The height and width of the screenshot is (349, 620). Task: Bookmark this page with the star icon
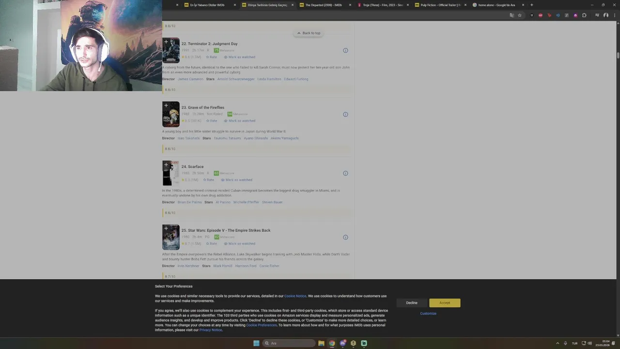click(520, 15)
